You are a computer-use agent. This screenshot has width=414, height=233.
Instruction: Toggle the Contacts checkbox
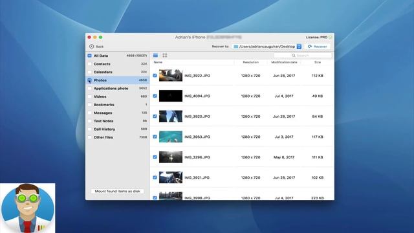coord(89,64)
